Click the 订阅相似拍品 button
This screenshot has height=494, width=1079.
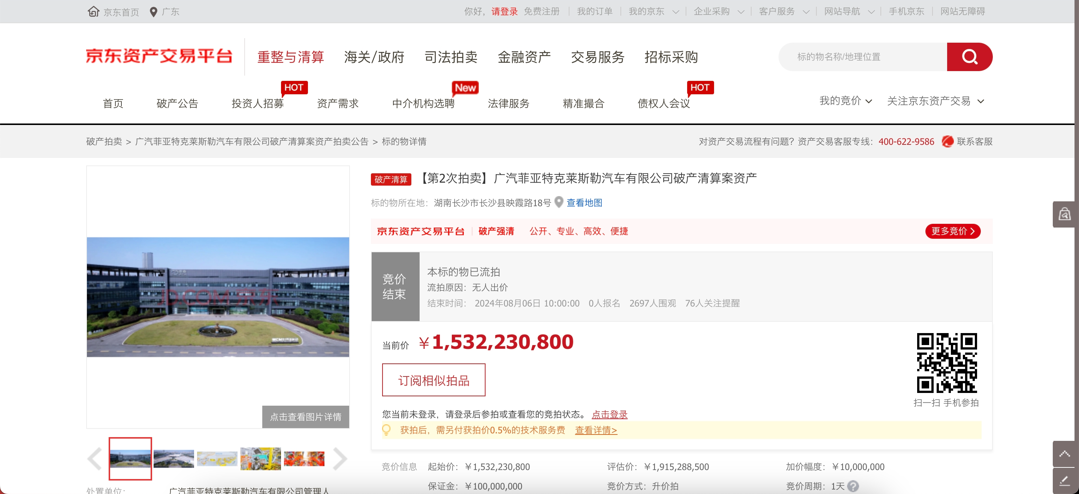tap(433, 380)
